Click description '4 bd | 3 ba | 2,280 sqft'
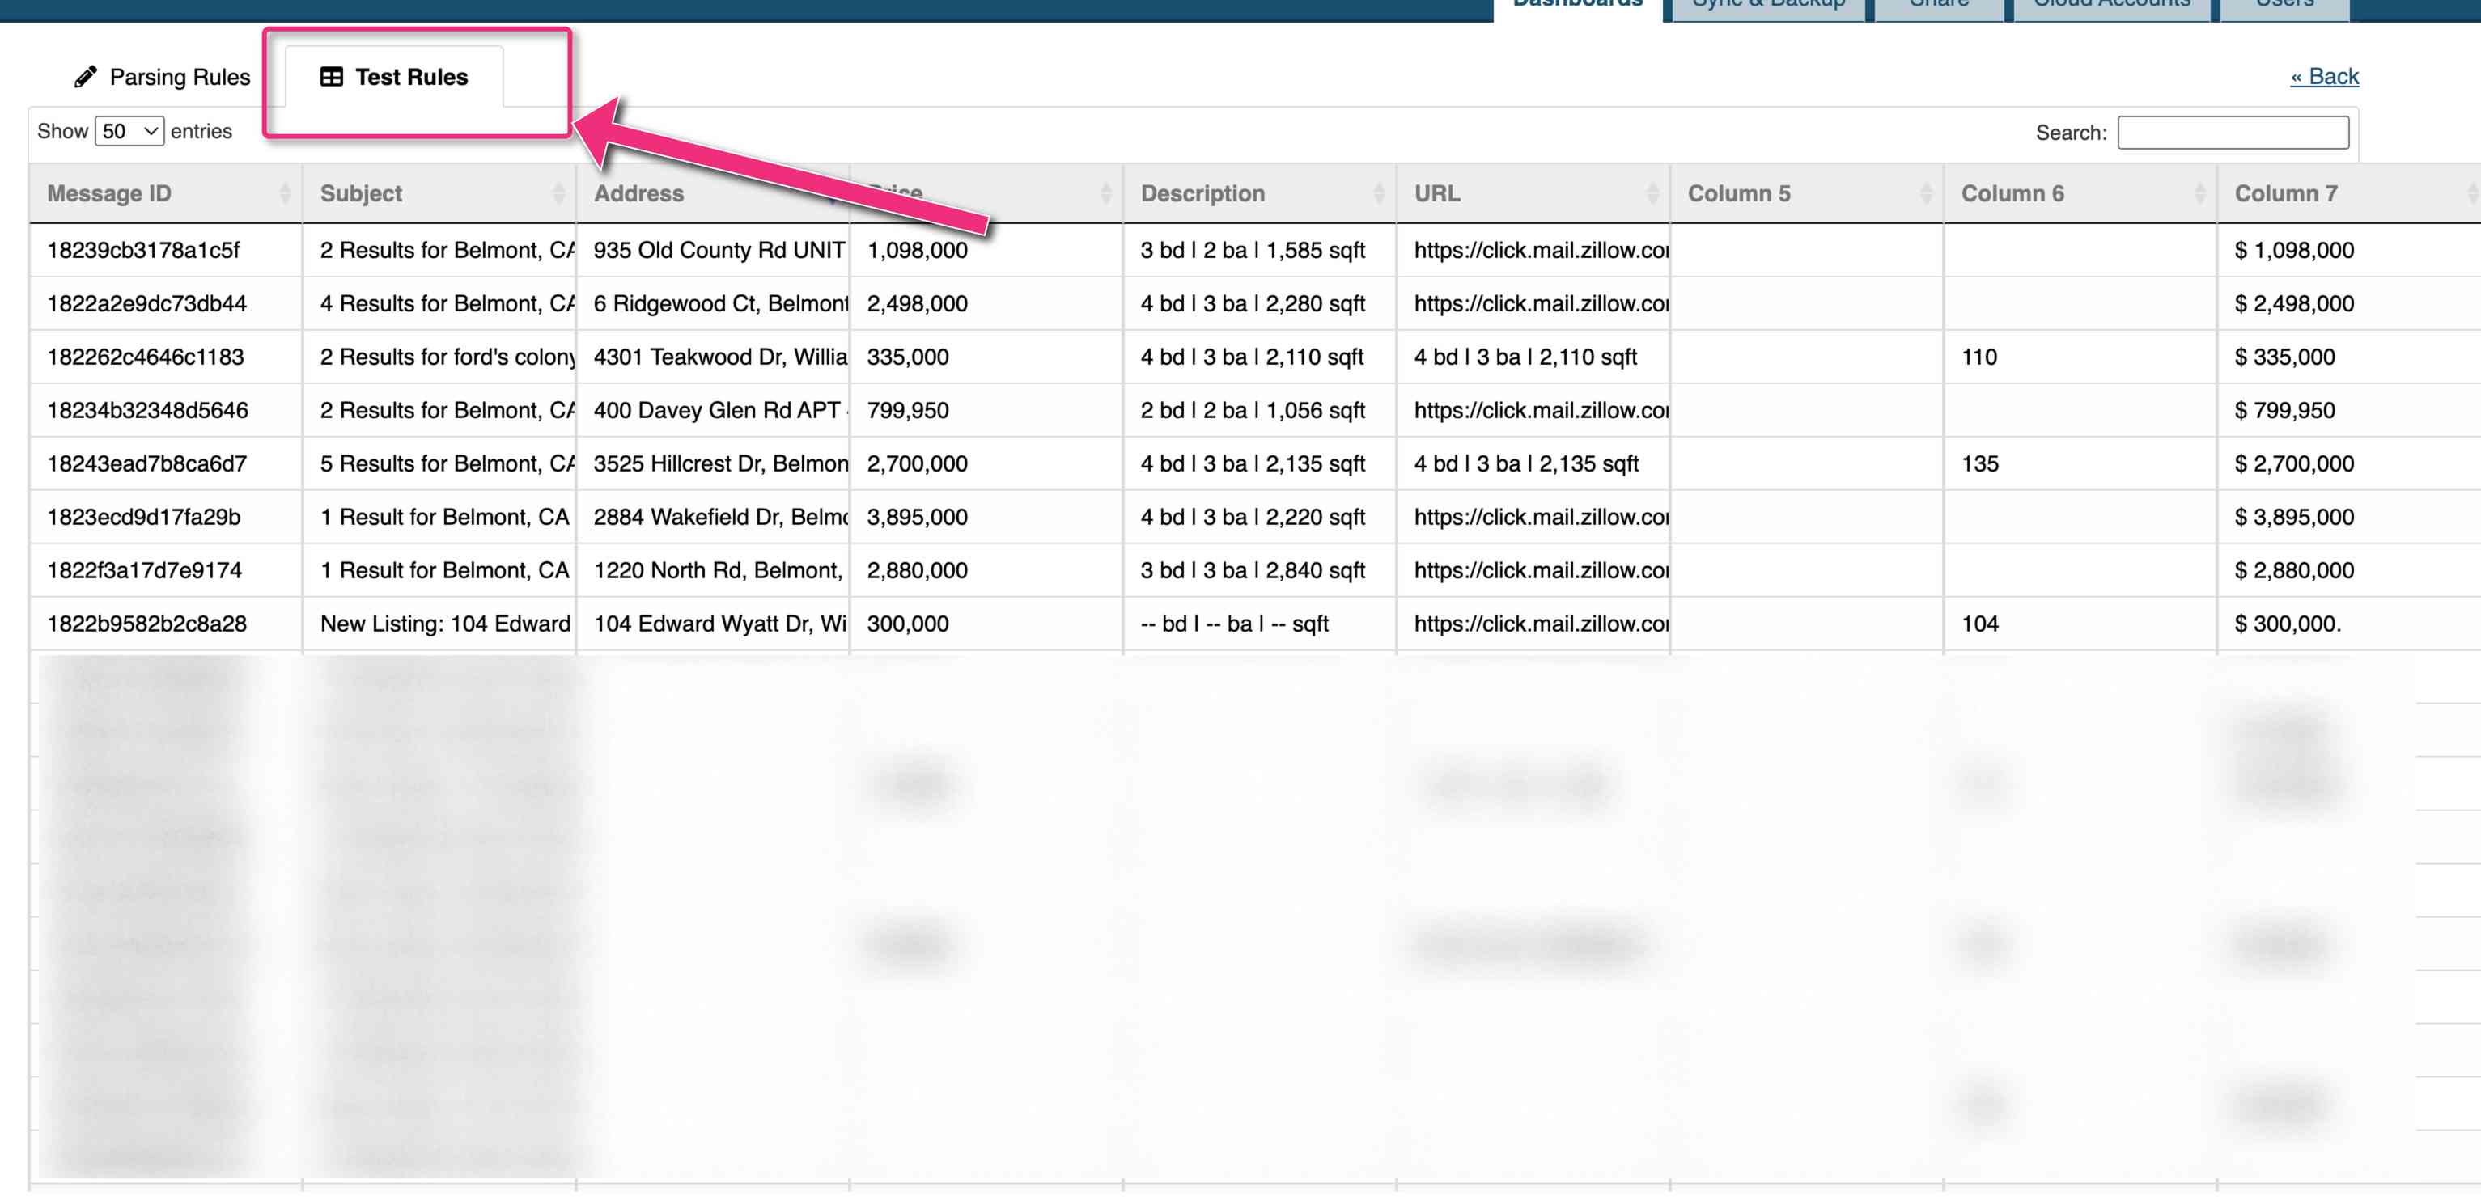The width and height of the screenshot is (2481, 1201). (x=1252, y=304)
